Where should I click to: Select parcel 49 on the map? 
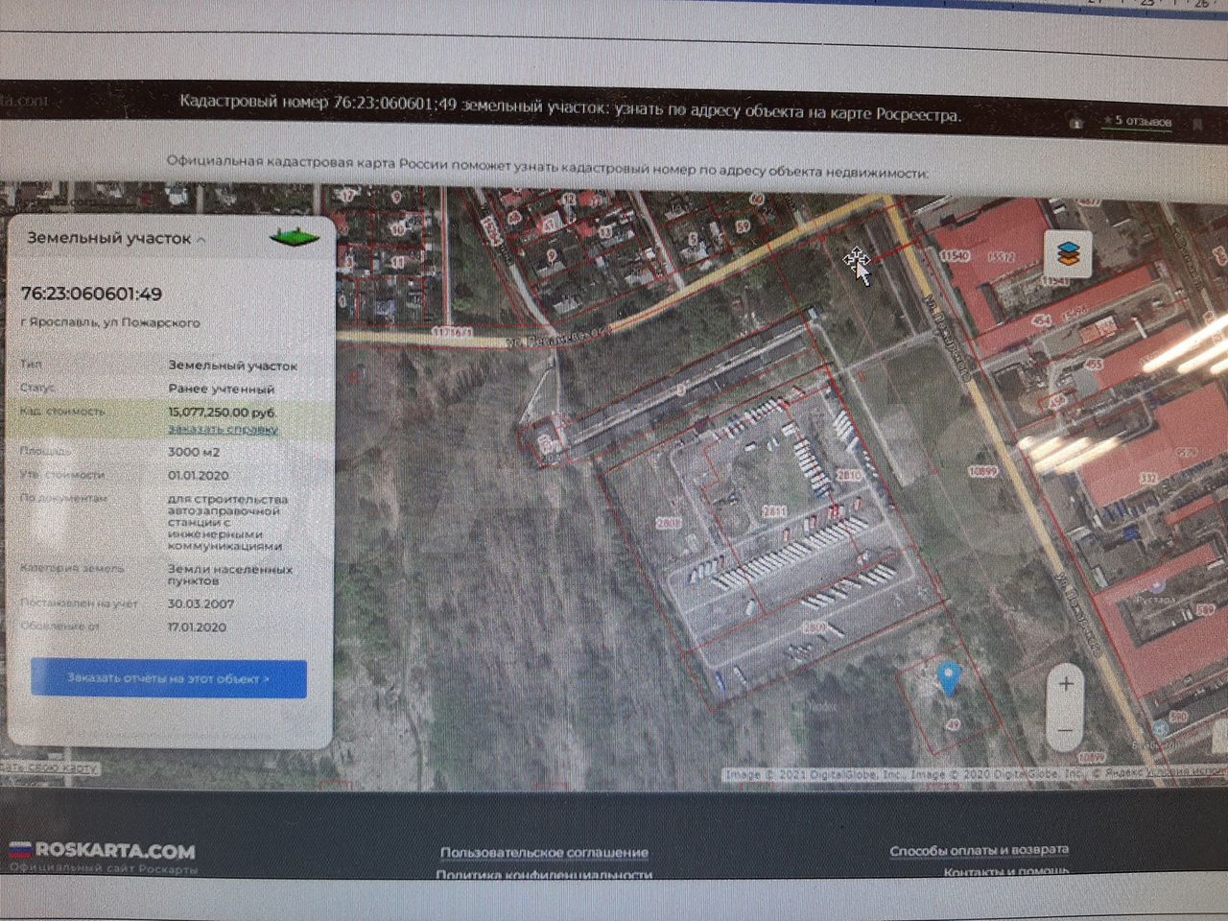952,724
